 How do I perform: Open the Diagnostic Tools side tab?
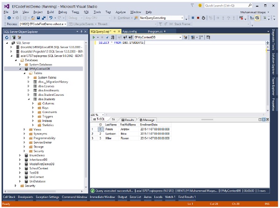coord(273,40)
